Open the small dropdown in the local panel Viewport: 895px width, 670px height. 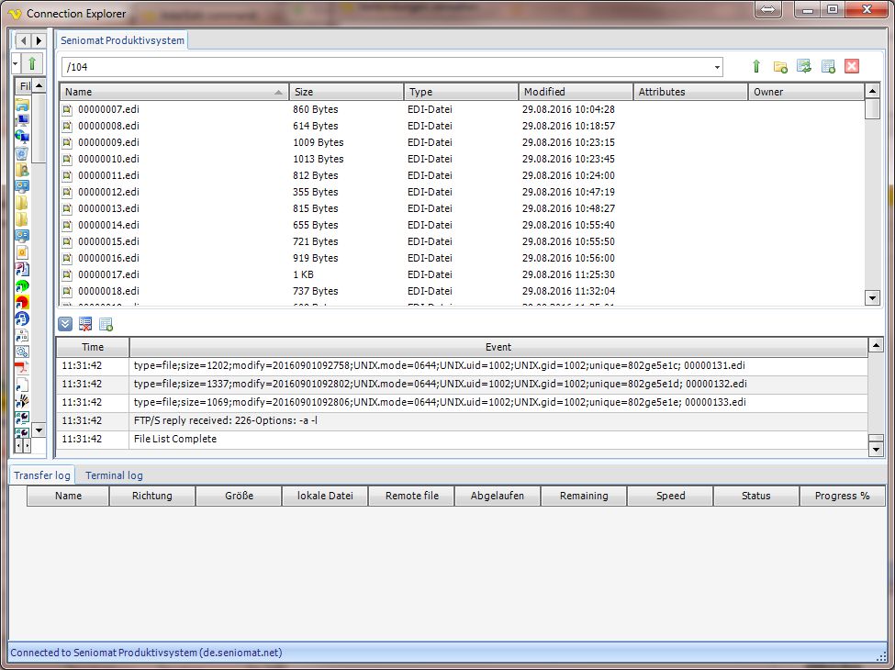(x=16, y=63)
